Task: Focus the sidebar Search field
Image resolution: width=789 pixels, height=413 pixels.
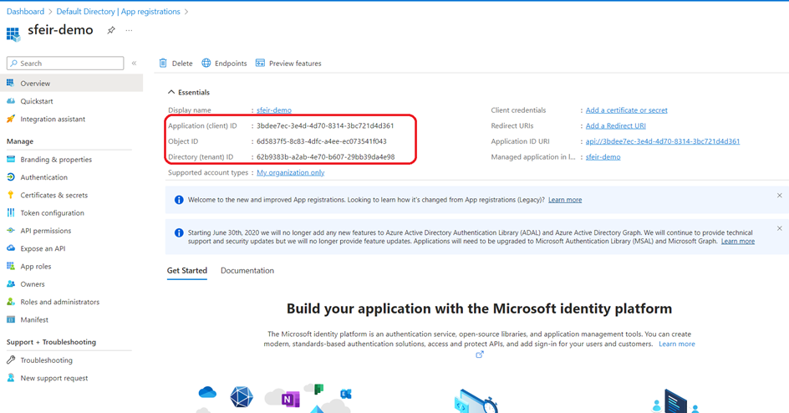Action: (65, 63)
